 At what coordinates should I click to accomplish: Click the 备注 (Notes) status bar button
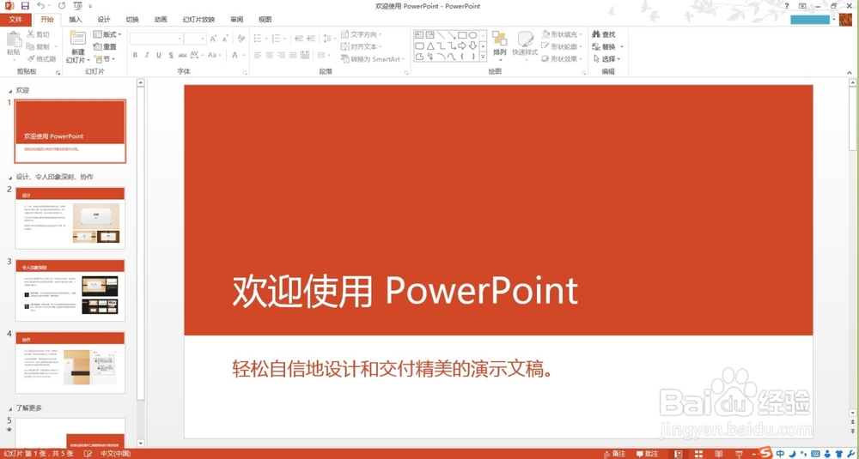coord(614,454)
